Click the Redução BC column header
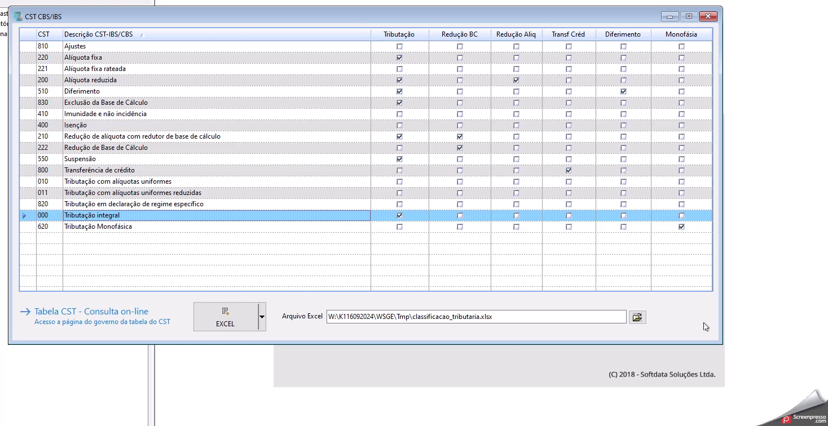828x426 pixels. 460,34
